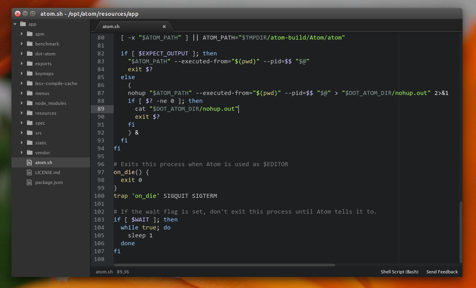Click the keymaps folder icon
This screenshot has height=288, width=476.
click(x=30, y=73)
